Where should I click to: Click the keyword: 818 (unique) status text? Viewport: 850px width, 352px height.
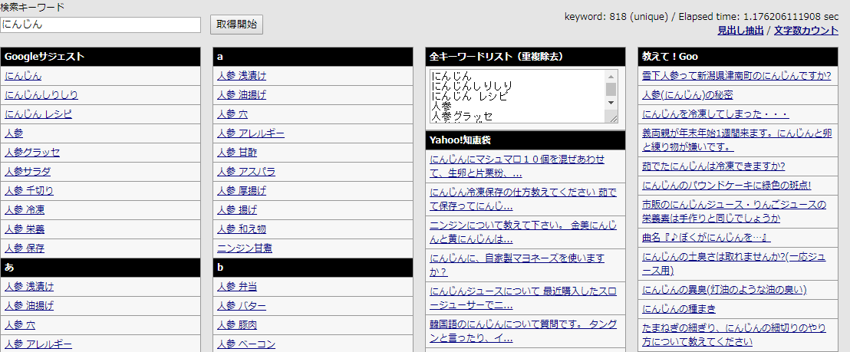pyautogui.click(x=616, y=16)
